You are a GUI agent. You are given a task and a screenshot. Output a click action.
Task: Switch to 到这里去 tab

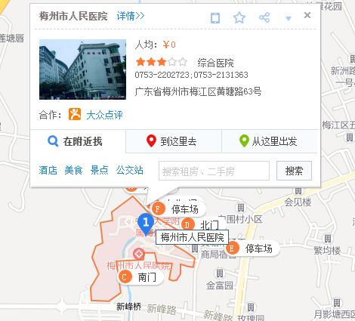tap(174, 141)
